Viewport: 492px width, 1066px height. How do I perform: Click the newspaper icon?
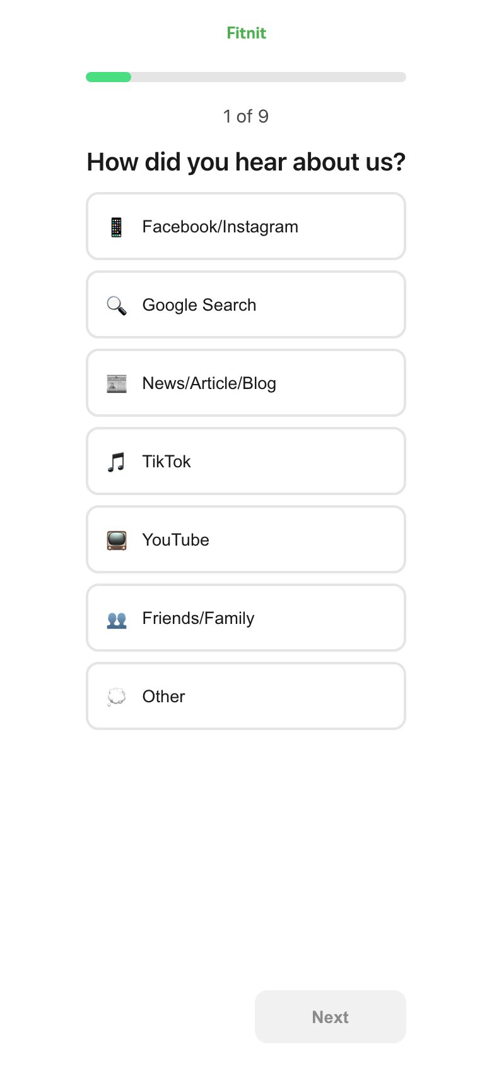pos(117,383)
